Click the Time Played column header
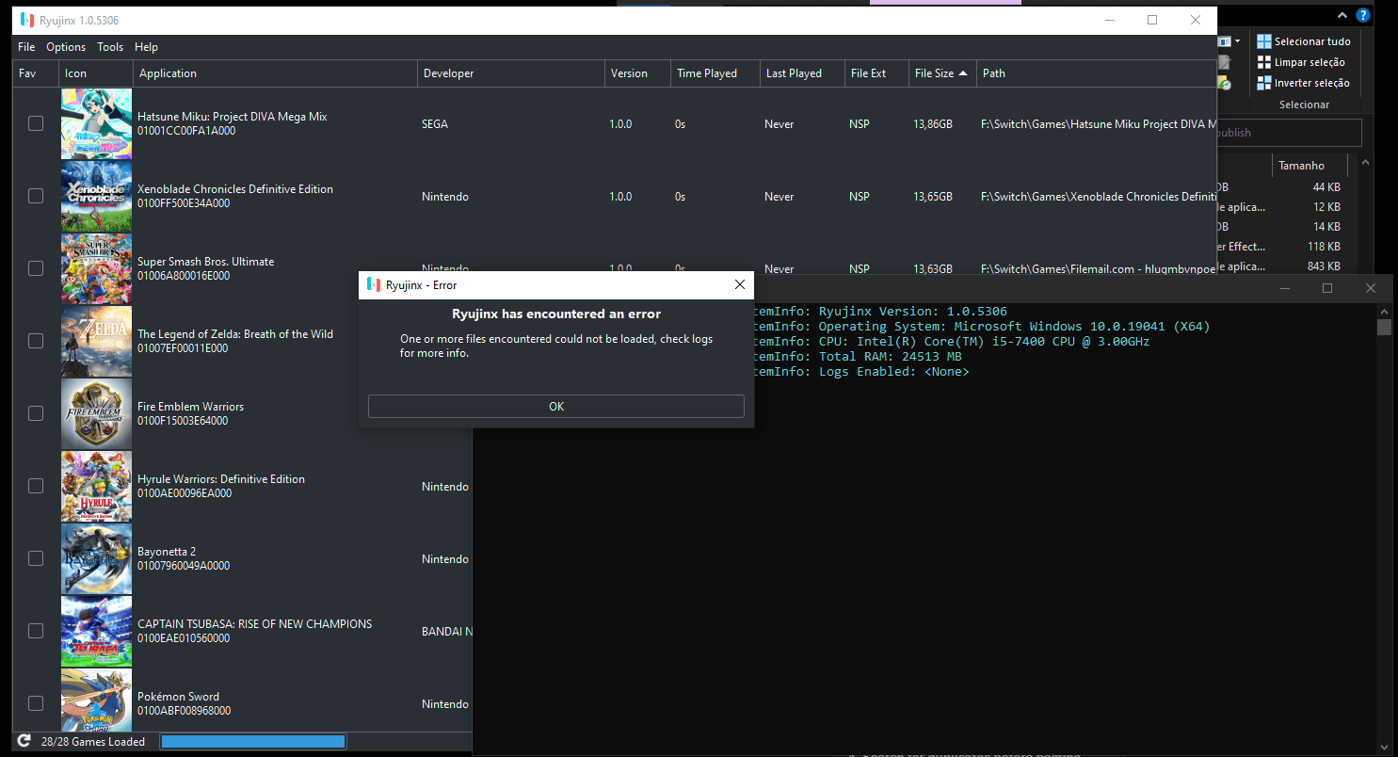 pos(715,73)
